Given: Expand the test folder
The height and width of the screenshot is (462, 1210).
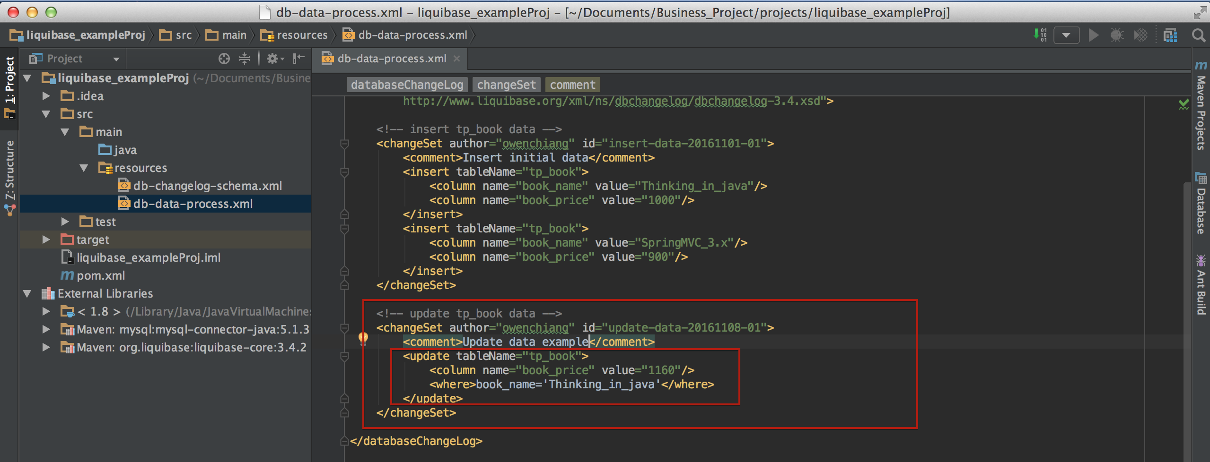Looking at the screenshot, I should 65,222.
